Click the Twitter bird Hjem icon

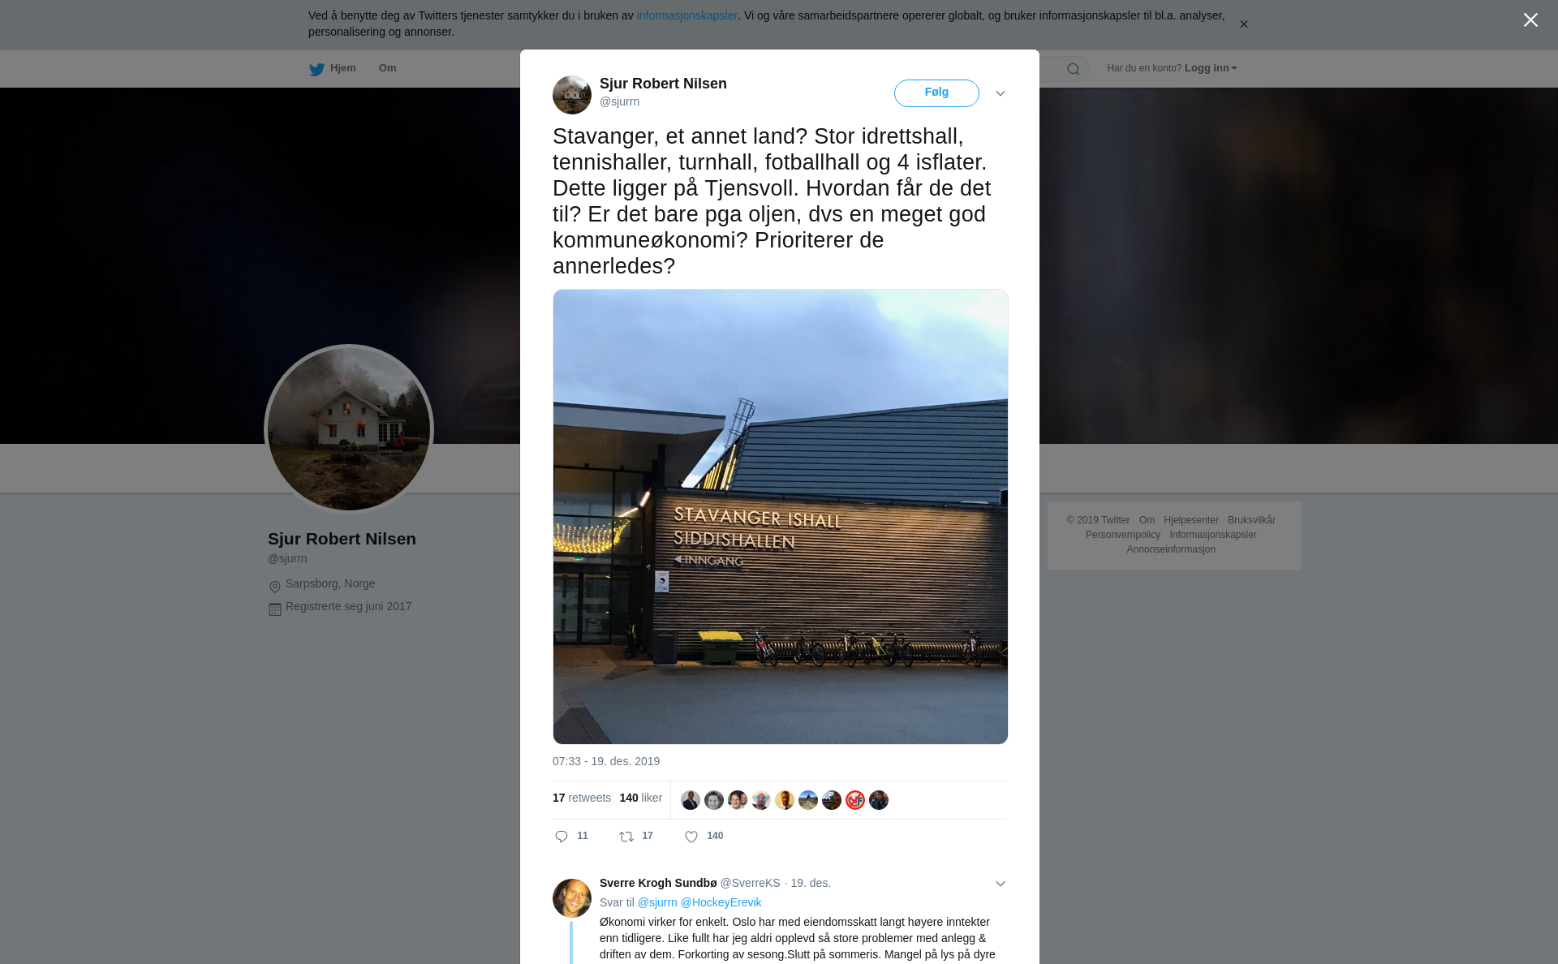[x=316, y=69]
